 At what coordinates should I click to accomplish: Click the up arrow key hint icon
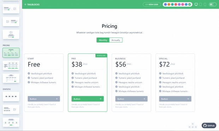(193, 124)
